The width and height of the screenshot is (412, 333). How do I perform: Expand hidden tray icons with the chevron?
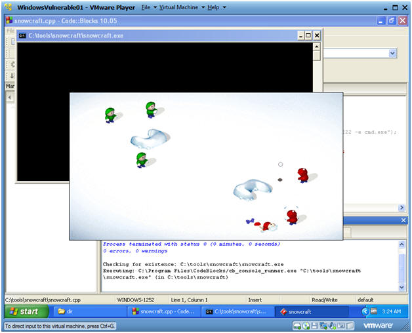coord(365,311)
